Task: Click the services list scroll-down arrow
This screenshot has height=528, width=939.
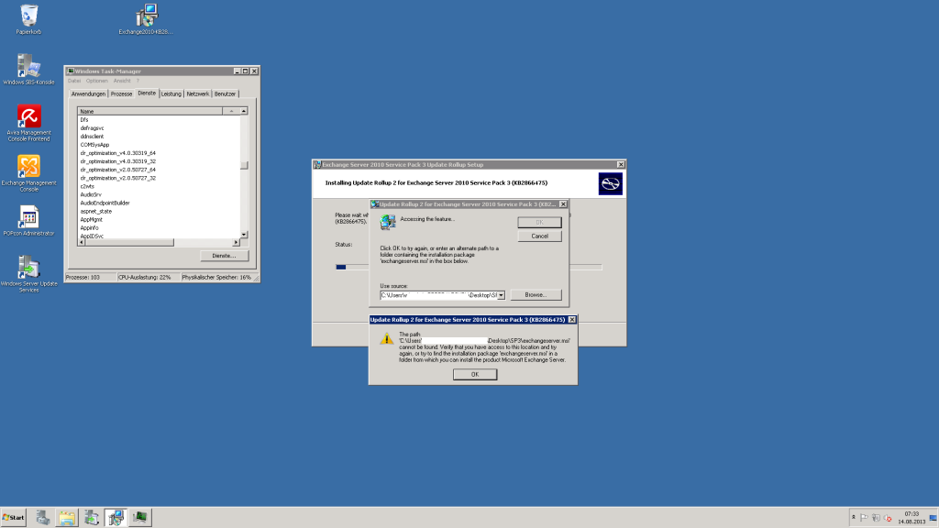Action: [x=244, y=235]
